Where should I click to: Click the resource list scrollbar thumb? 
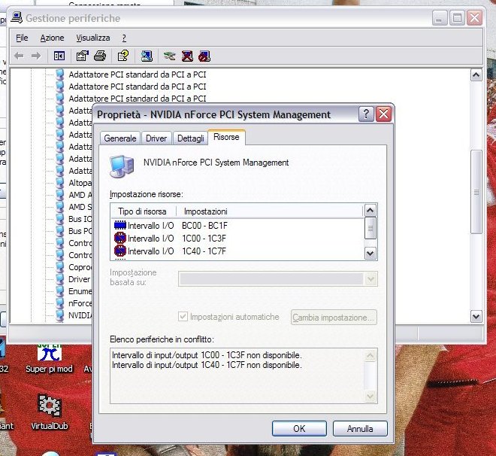[x=370, y=228]
